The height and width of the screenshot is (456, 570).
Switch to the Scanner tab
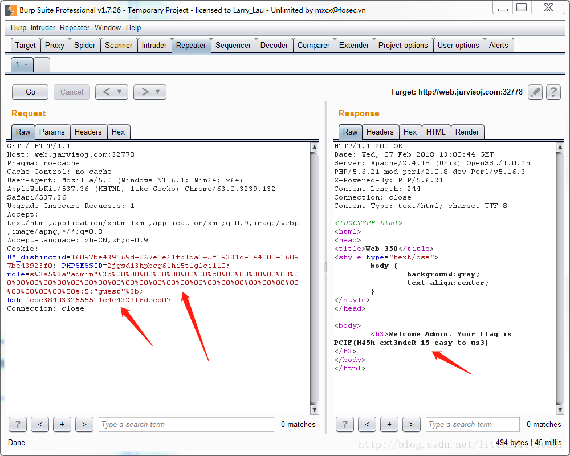tap(119, 46)
